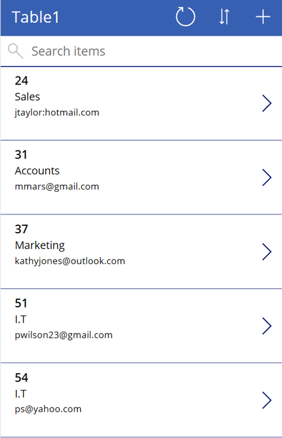Click the Table1 header title
This screenshot has height=438, width=282.
35,17
